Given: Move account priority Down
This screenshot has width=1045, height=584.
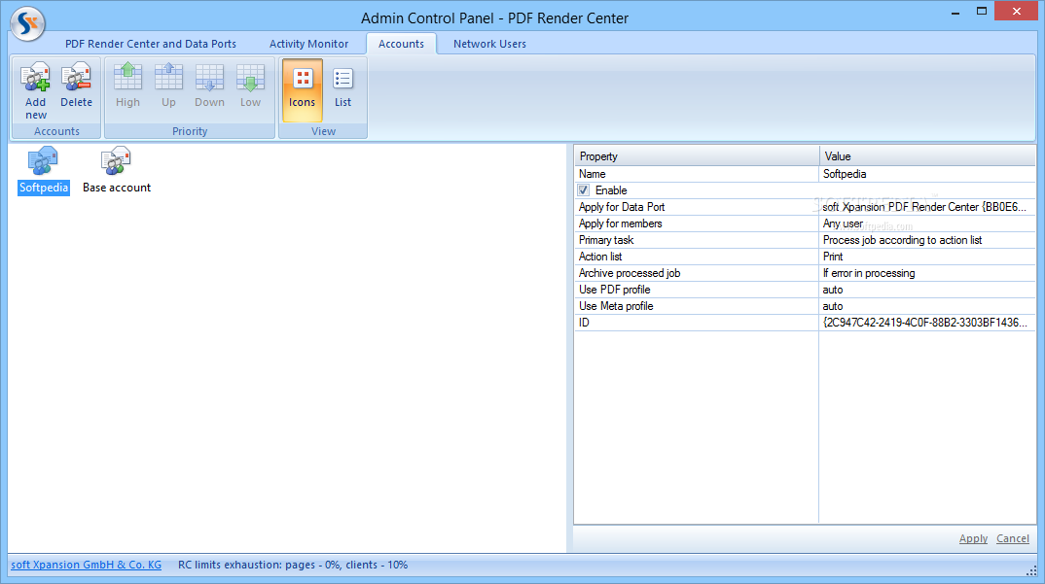Looking at the screenshot, I should pyautogui.click(x=209, y=86).
